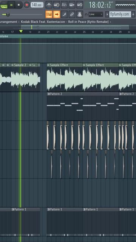Viewport: 136px width, 242px height.
Task: Select the second Sample Effect clip title
Action: [95, 65]
